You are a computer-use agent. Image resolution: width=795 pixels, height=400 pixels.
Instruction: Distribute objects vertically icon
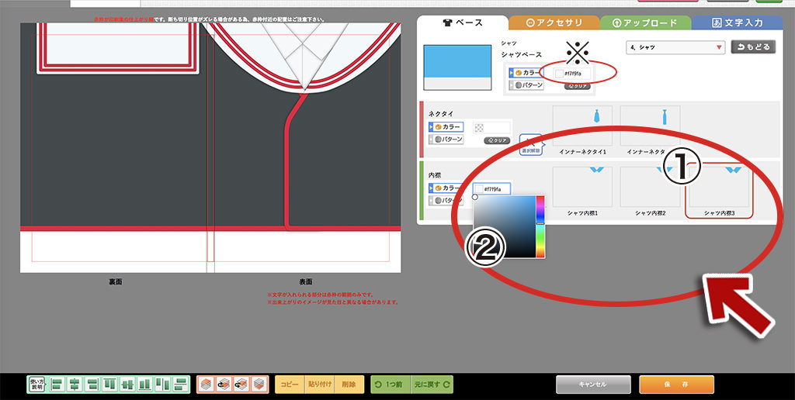[x=179, y=384]
